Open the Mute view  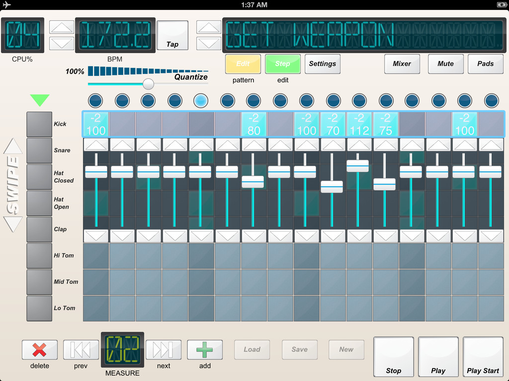coord(446,64)
